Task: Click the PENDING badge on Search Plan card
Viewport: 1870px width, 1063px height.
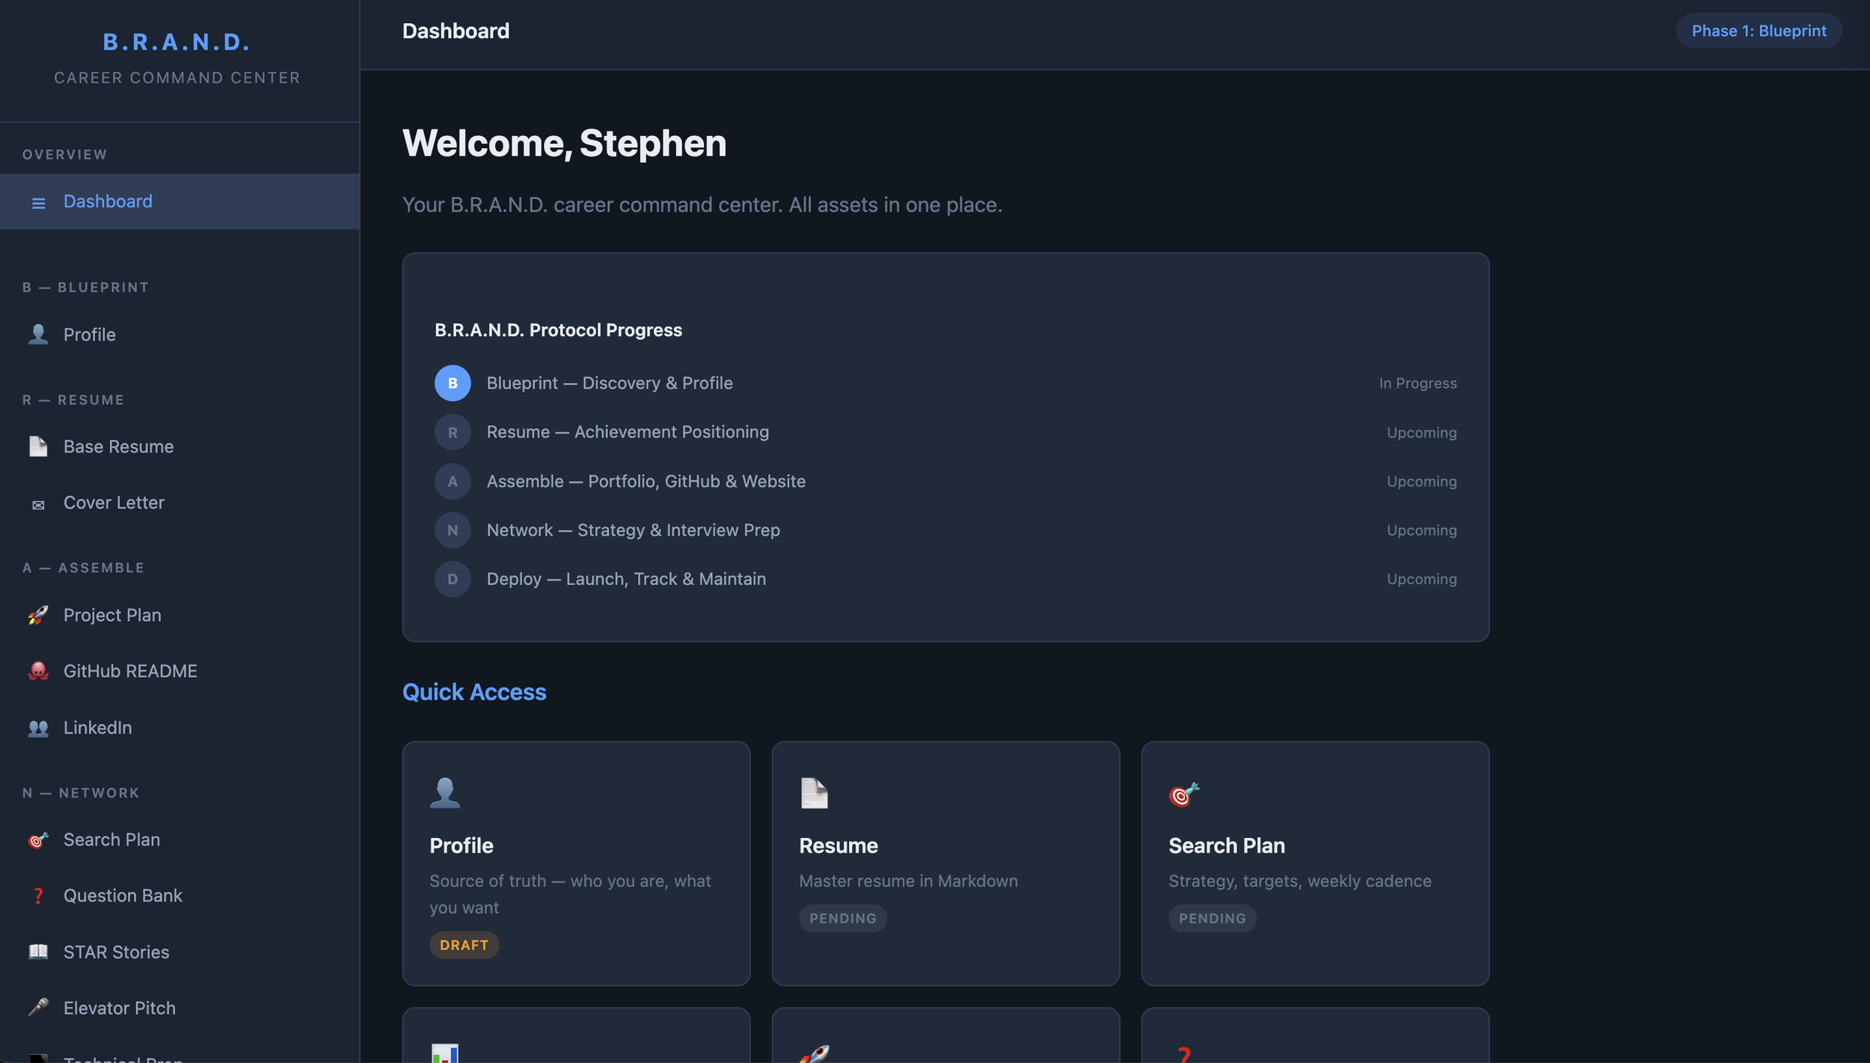Action: click(x=1211, y=918)
